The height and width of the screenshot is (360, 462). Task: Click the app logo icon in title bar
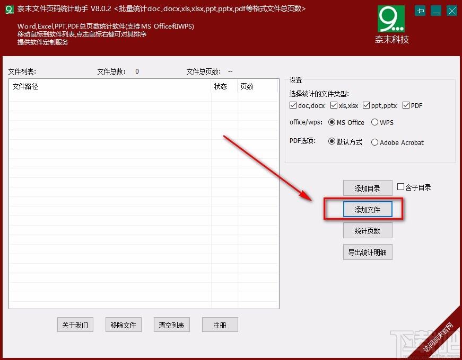coord(10,10)
